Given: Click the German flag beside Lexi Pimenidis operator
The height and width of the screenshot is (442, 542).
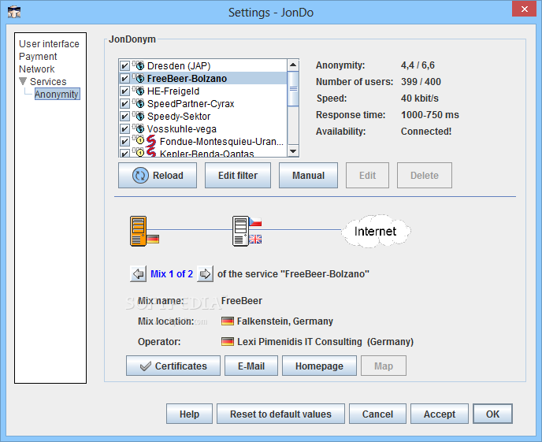Looking at the screenshot, I should (x=228, y=341).
